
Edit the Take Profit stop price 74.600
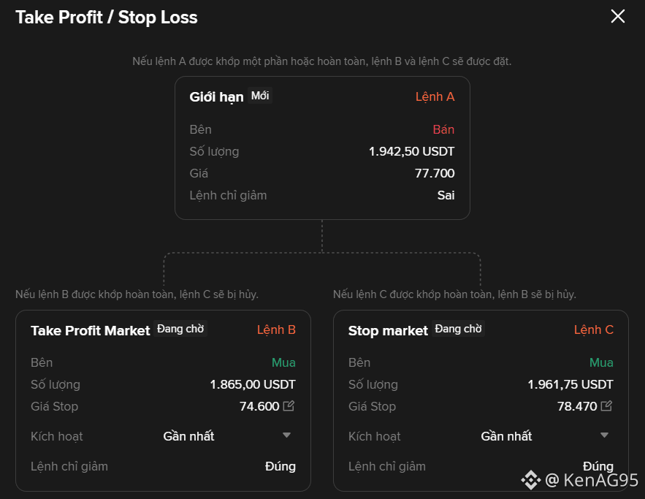pos(289,405)
